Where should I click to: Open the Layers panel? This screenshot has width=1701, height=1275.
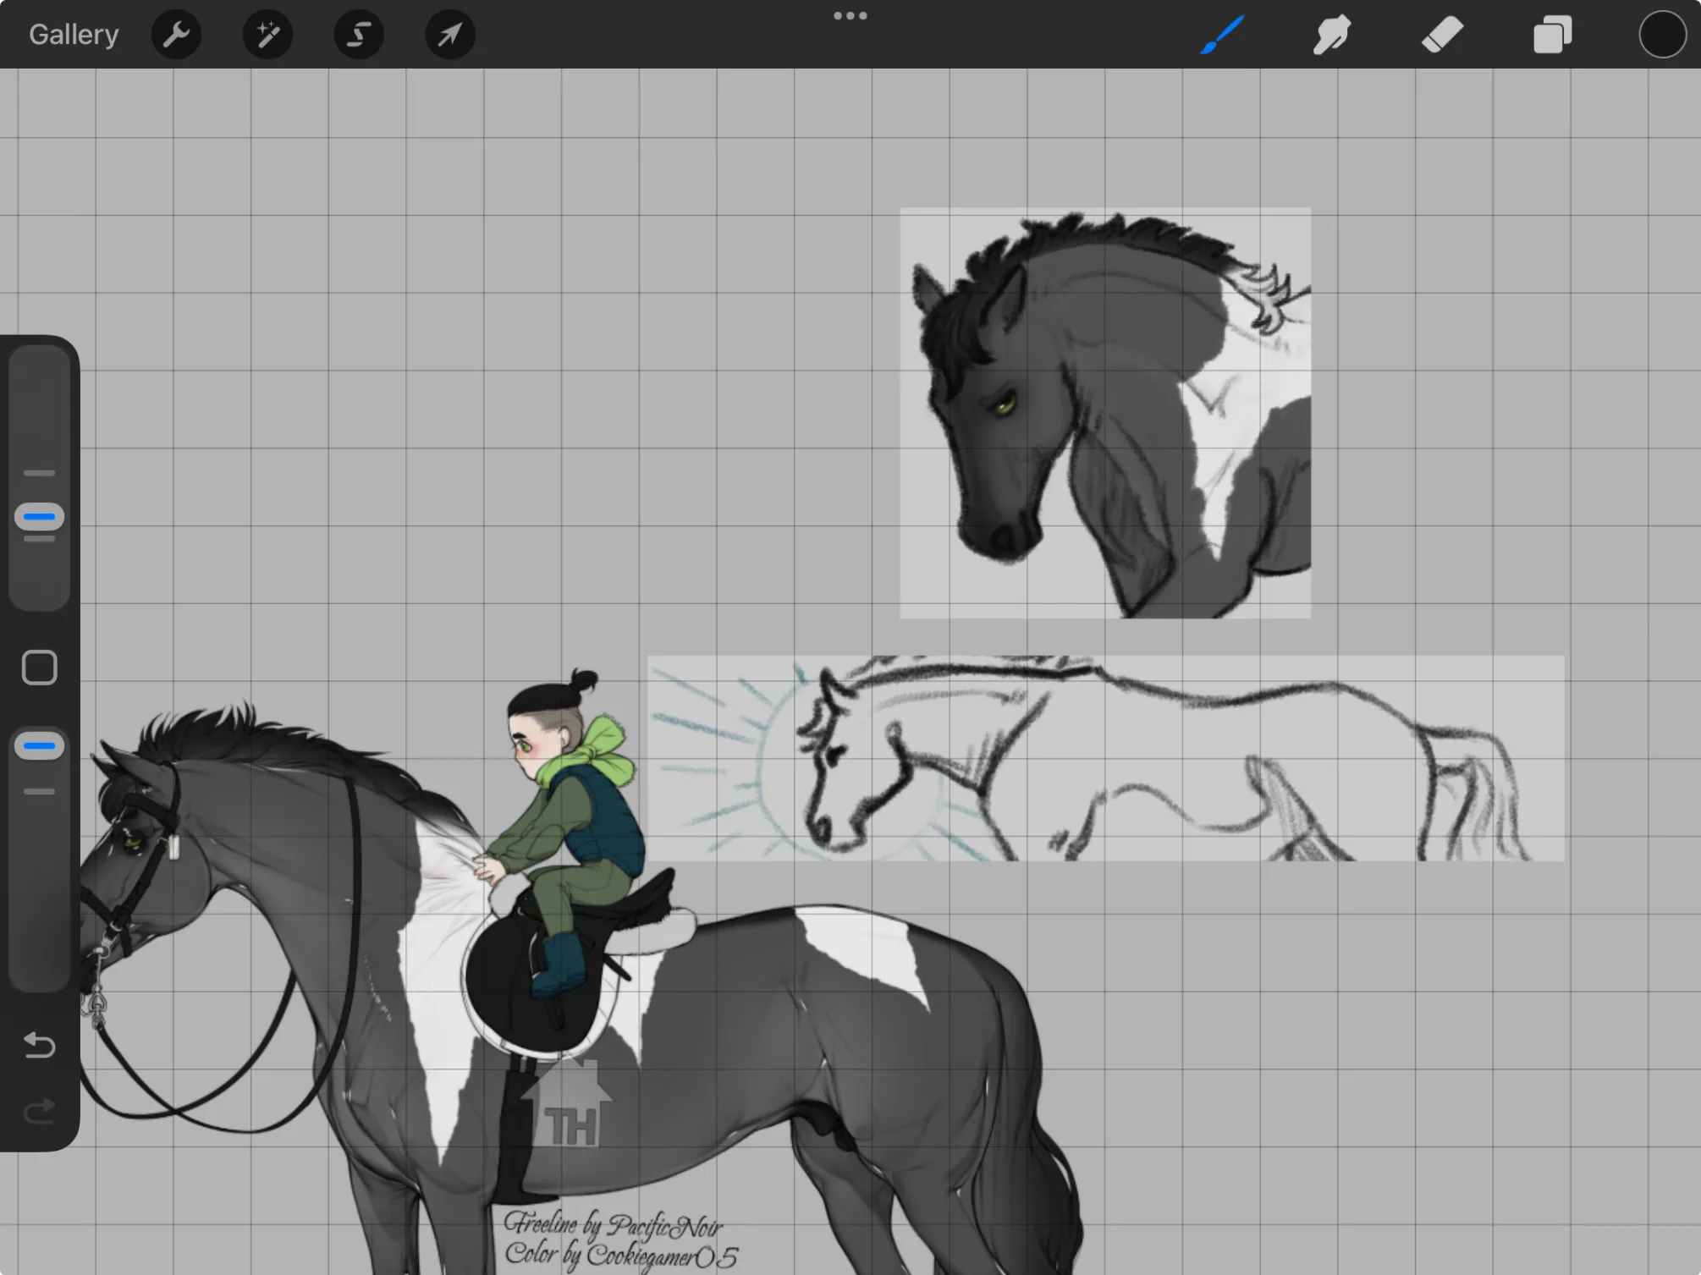click(x=1552, y=35)
